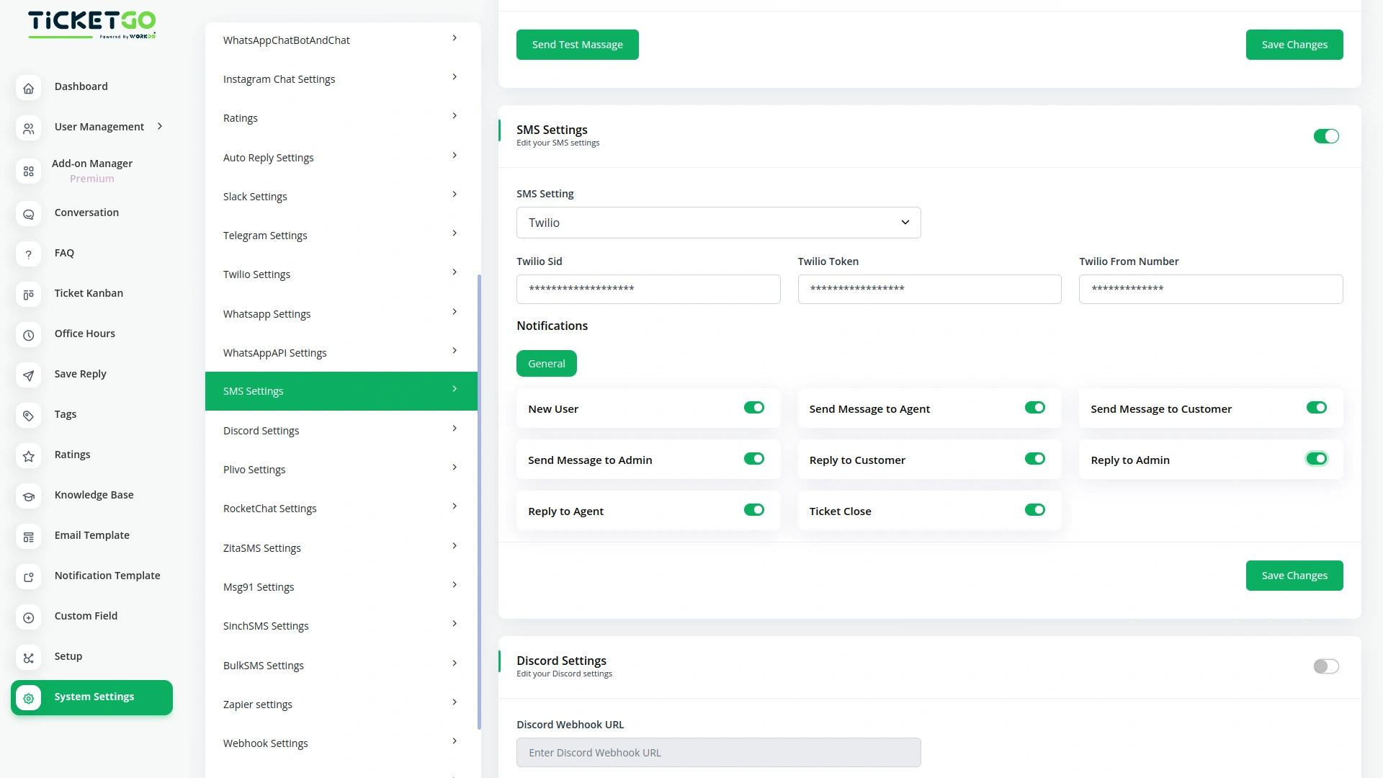Select the Conversation icon in the sidebar
The height and width of the screenshot is (778, 1383).
click(28, 214)
